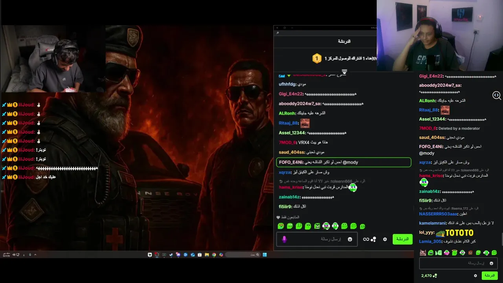This screenshot has height=283, width=503.
Task: Expand the system tray hidden icons chevron
Action: [35, 255]
